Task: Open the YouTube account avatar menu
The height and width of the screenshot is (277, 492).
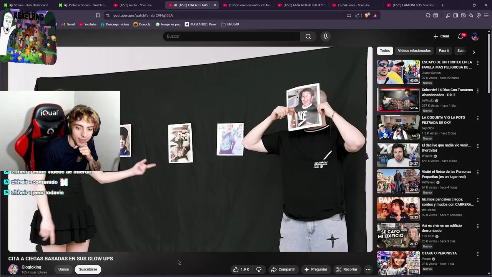Action: click(475, 36)
